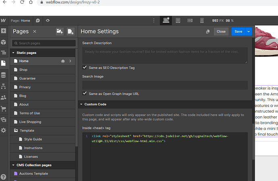The height and width of the screenshot is (181, 278).
Task: Uncheck Same as SEO Description Tag
Action: (x=85, y=68)
